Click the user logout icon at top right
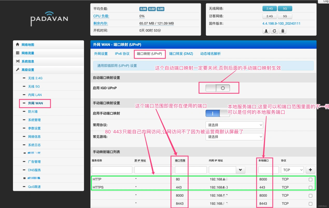This screenshot has width=329, height=208. 266,31
